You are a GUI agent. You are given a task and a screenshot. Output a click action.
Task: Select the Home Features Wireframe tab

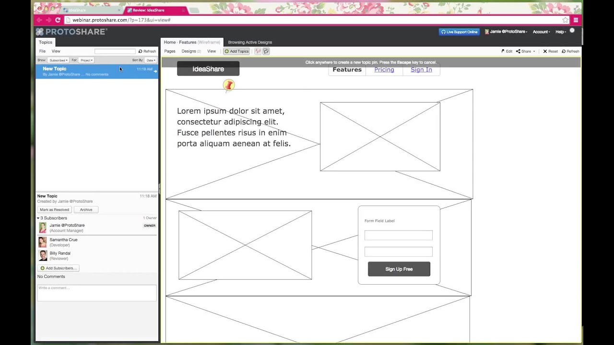pyautogui.click(x=192, y=42)
